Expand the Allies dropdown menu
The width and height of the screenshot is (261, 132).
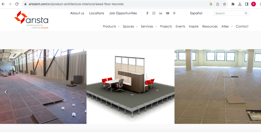click(x=227, y=26)
